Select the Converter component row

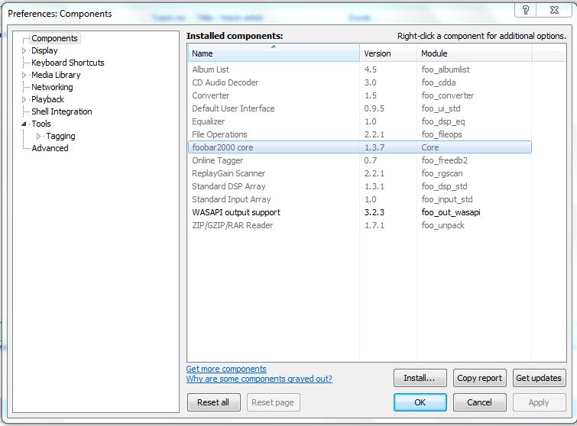pyautogui.click(x=359, y=95)
